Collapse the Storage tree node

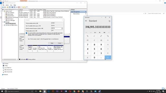pos(3,22)
